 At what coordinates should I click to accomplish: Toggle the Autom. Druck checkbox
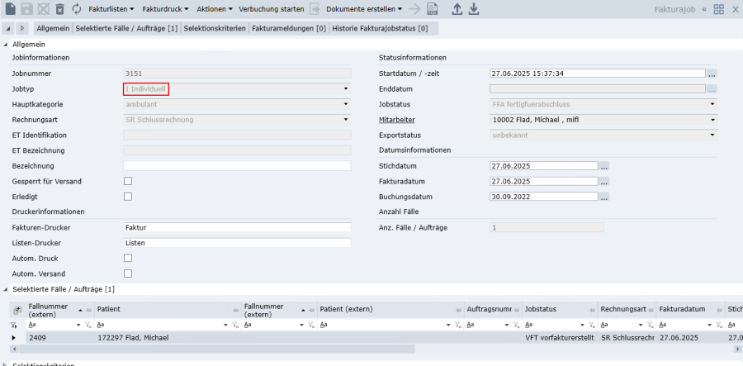point(127,259)
